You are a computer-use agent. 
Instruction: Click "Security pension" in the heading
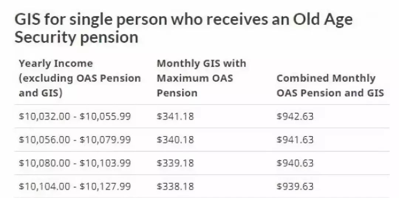coord(76,38)
